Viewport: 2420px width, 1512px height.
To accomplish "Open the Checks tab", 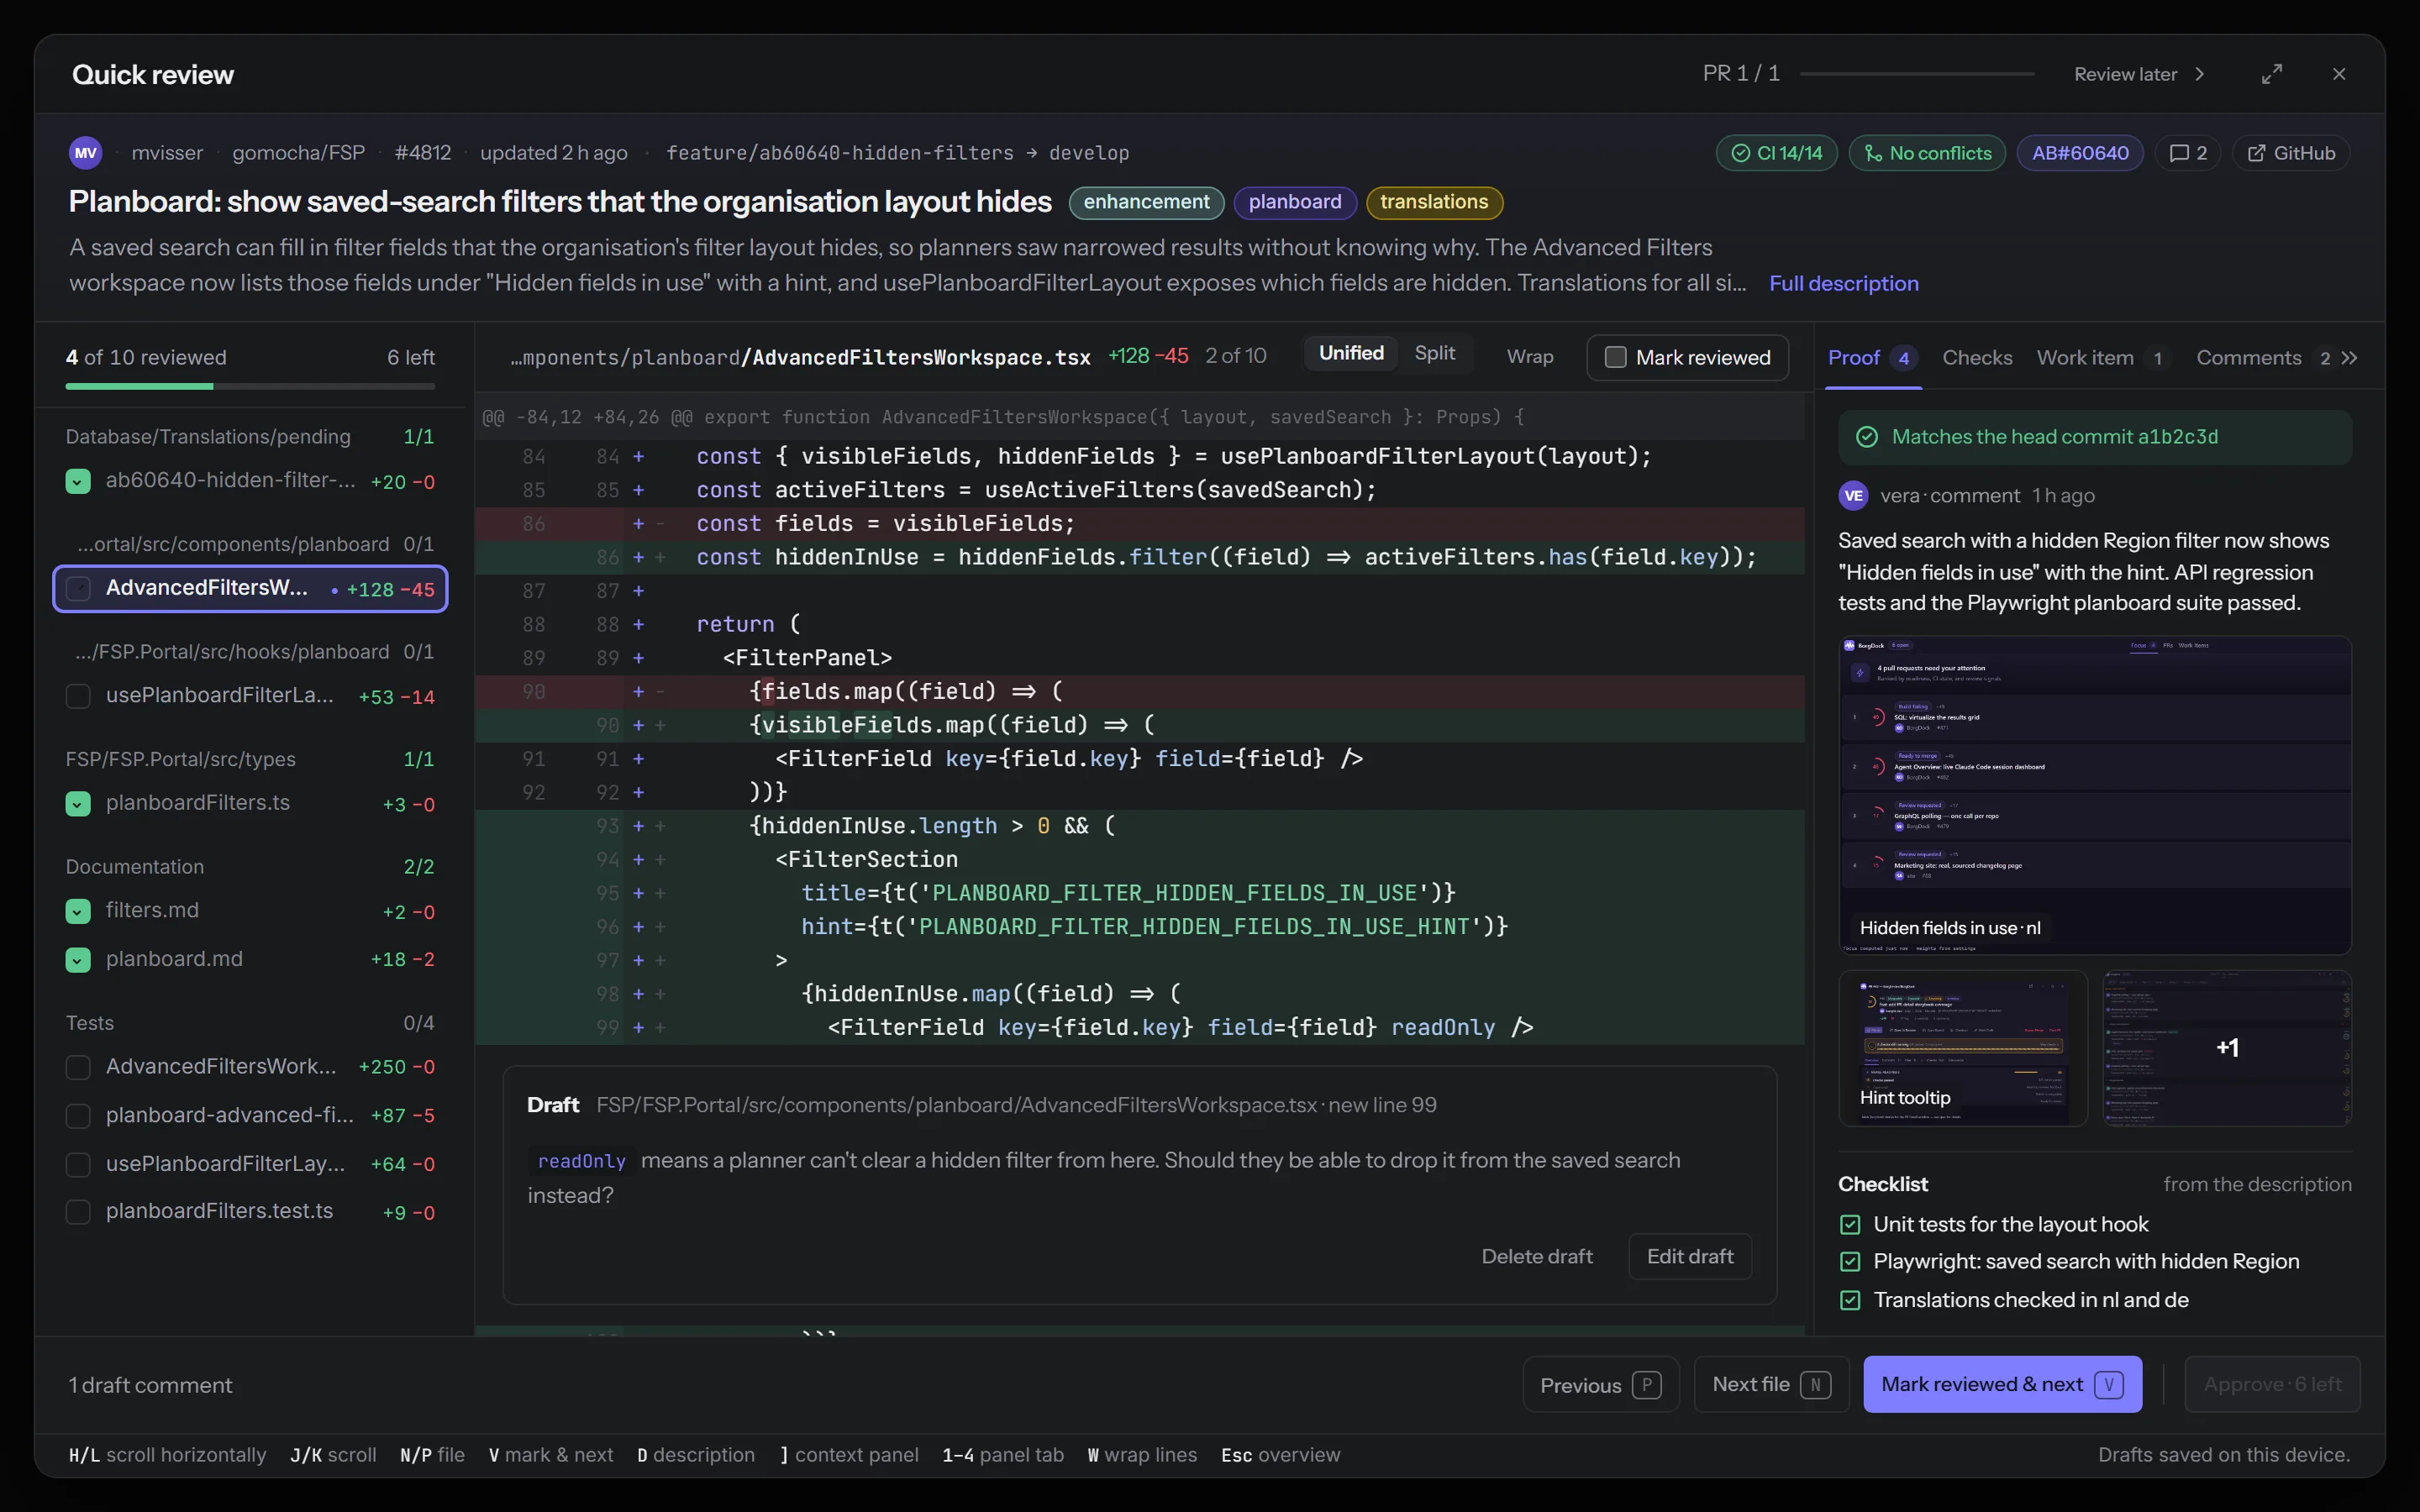I will click(1977, 358).
